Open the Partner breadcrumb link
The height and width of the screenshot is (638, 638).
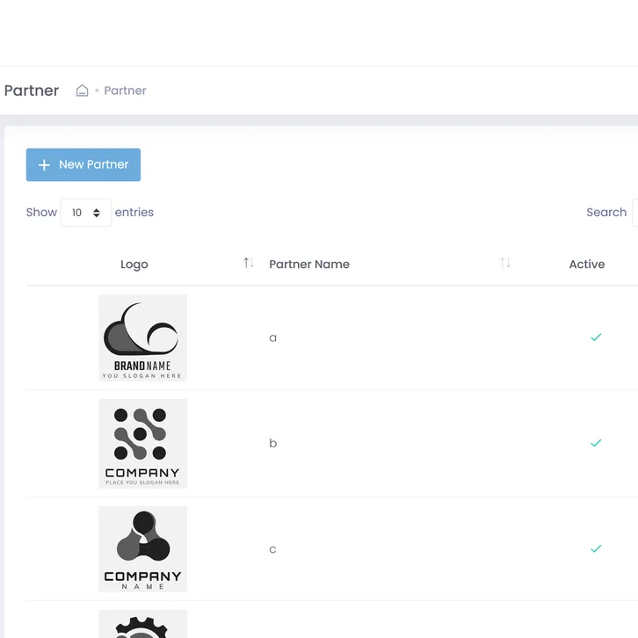(x=126, y=91)
